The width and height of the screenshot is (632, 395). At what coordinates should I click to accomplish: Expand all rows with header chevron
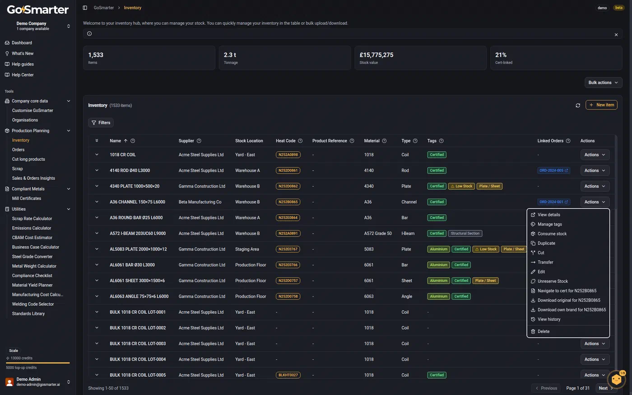[x=97, y=141]
